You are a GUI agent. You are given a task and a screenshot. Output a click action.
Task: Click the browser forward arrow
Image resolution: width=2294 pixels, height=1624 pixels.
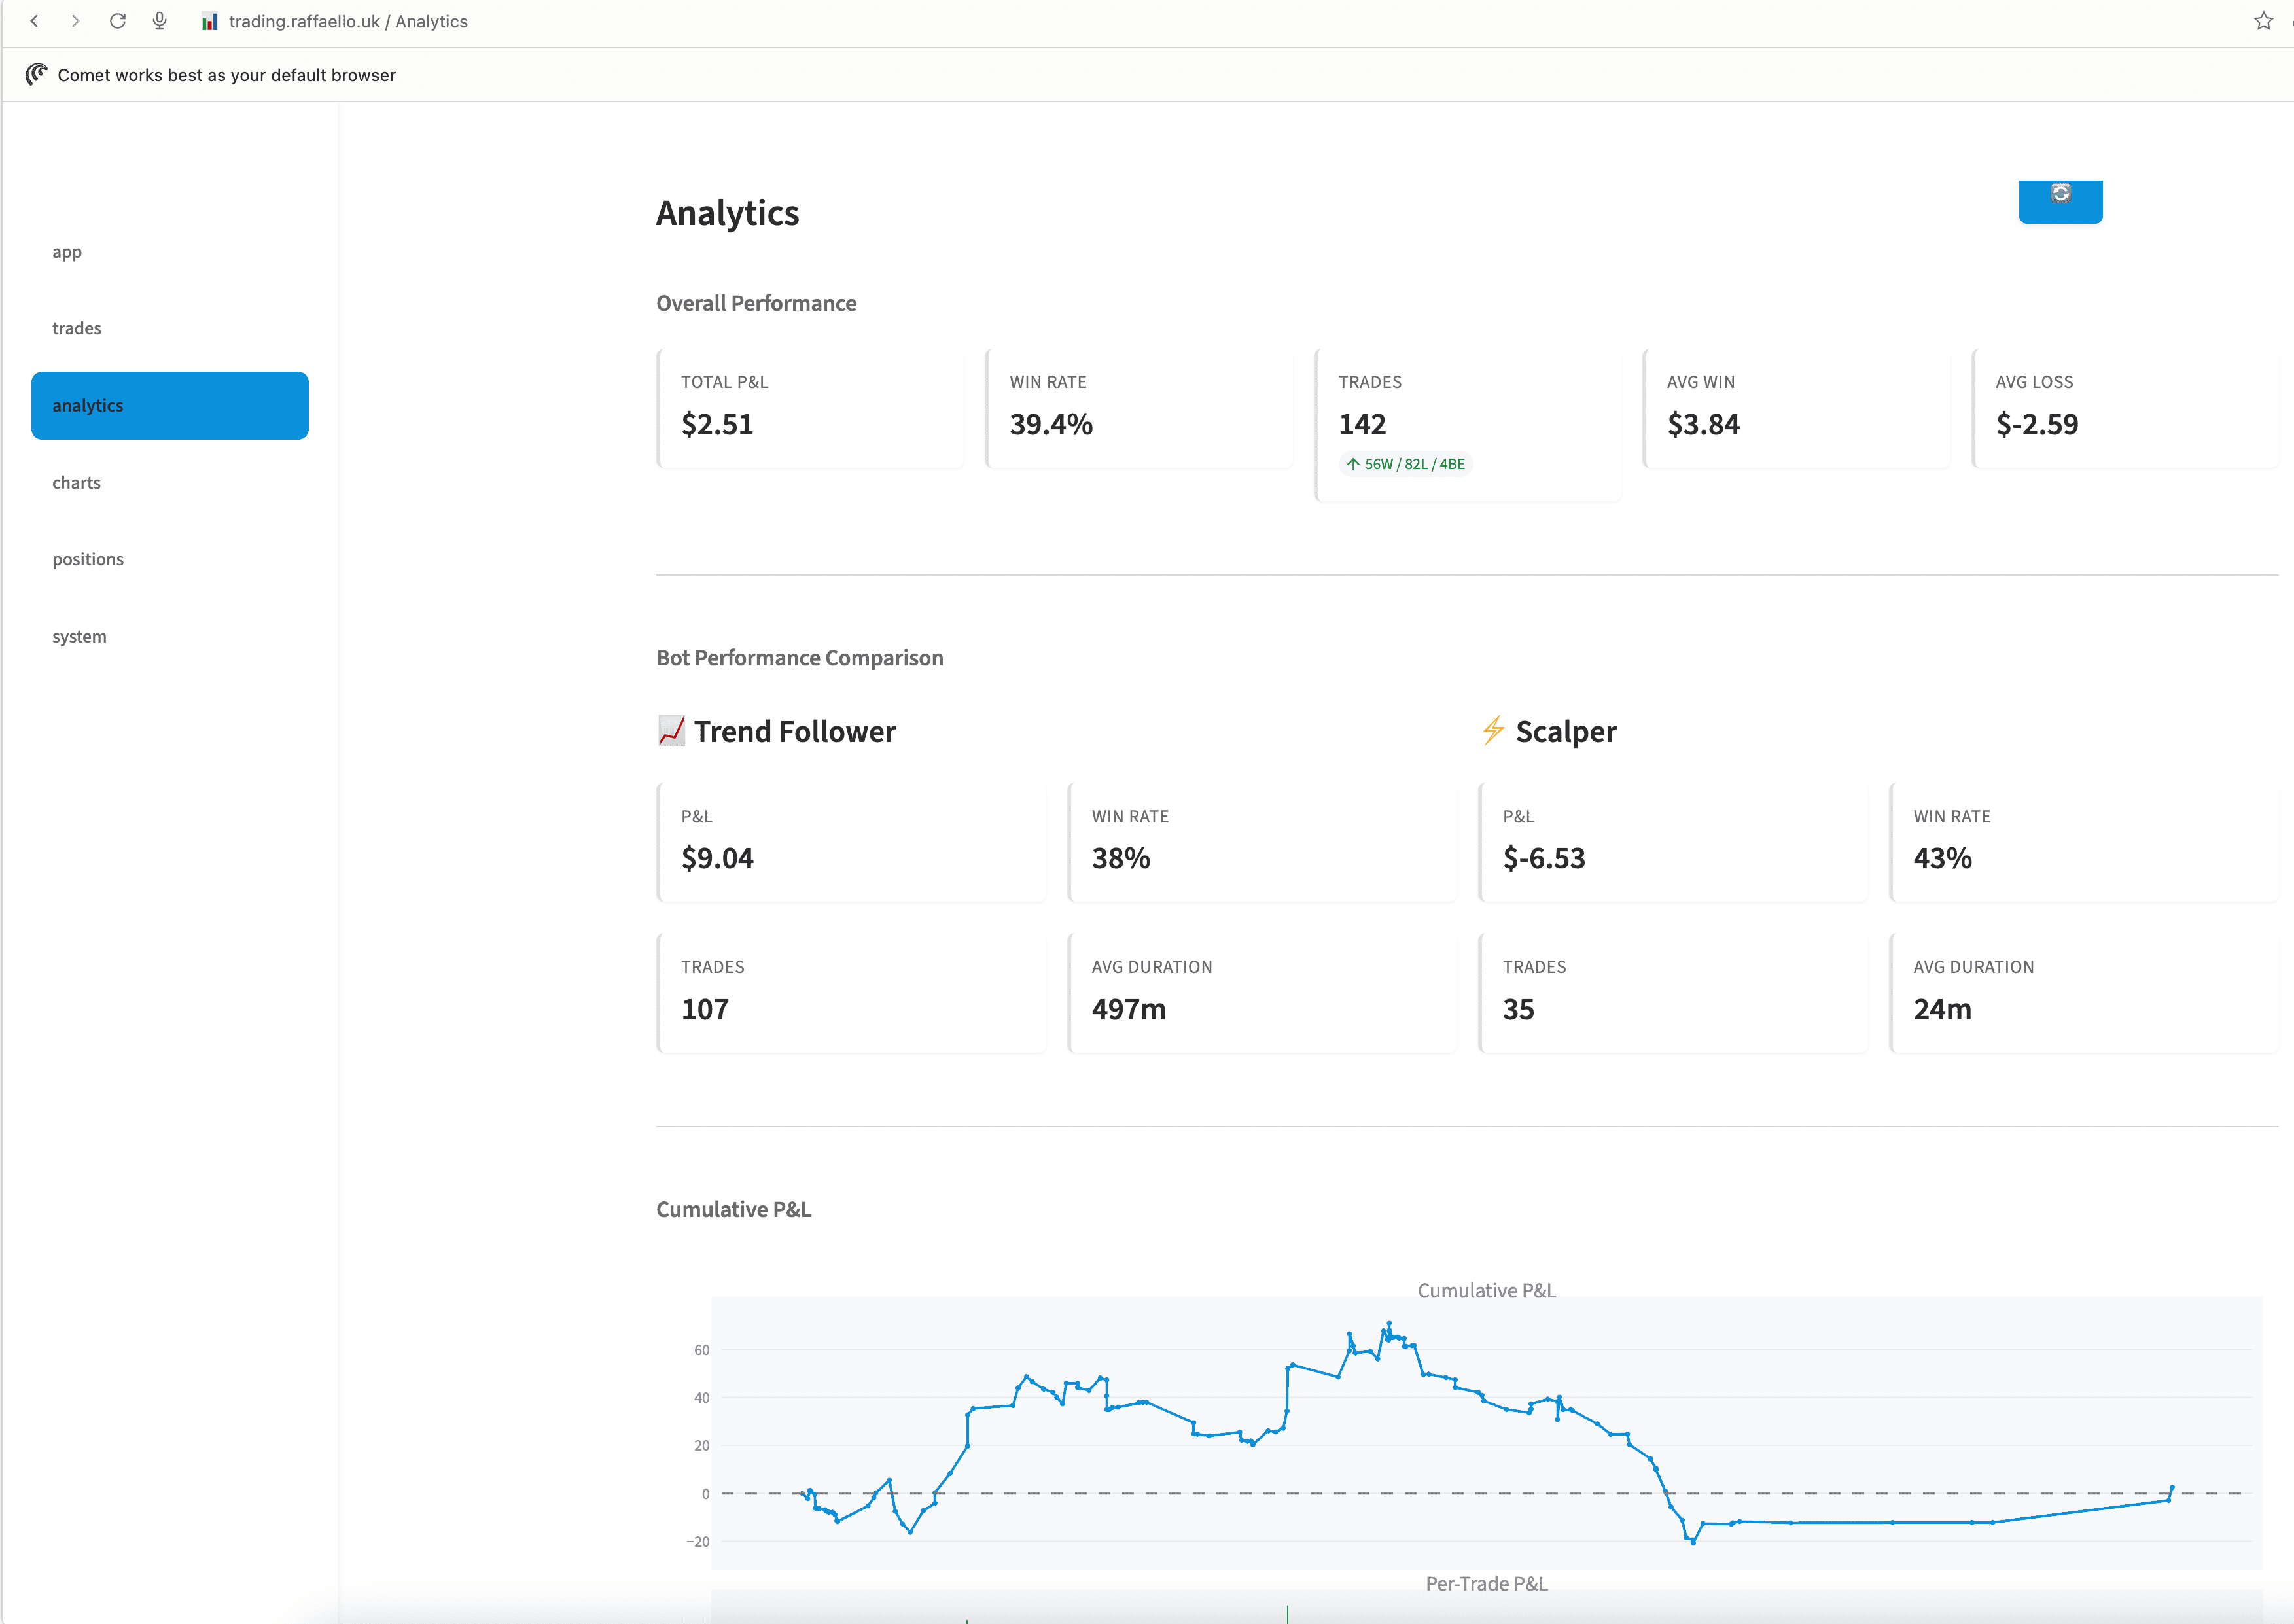[75, 21]
